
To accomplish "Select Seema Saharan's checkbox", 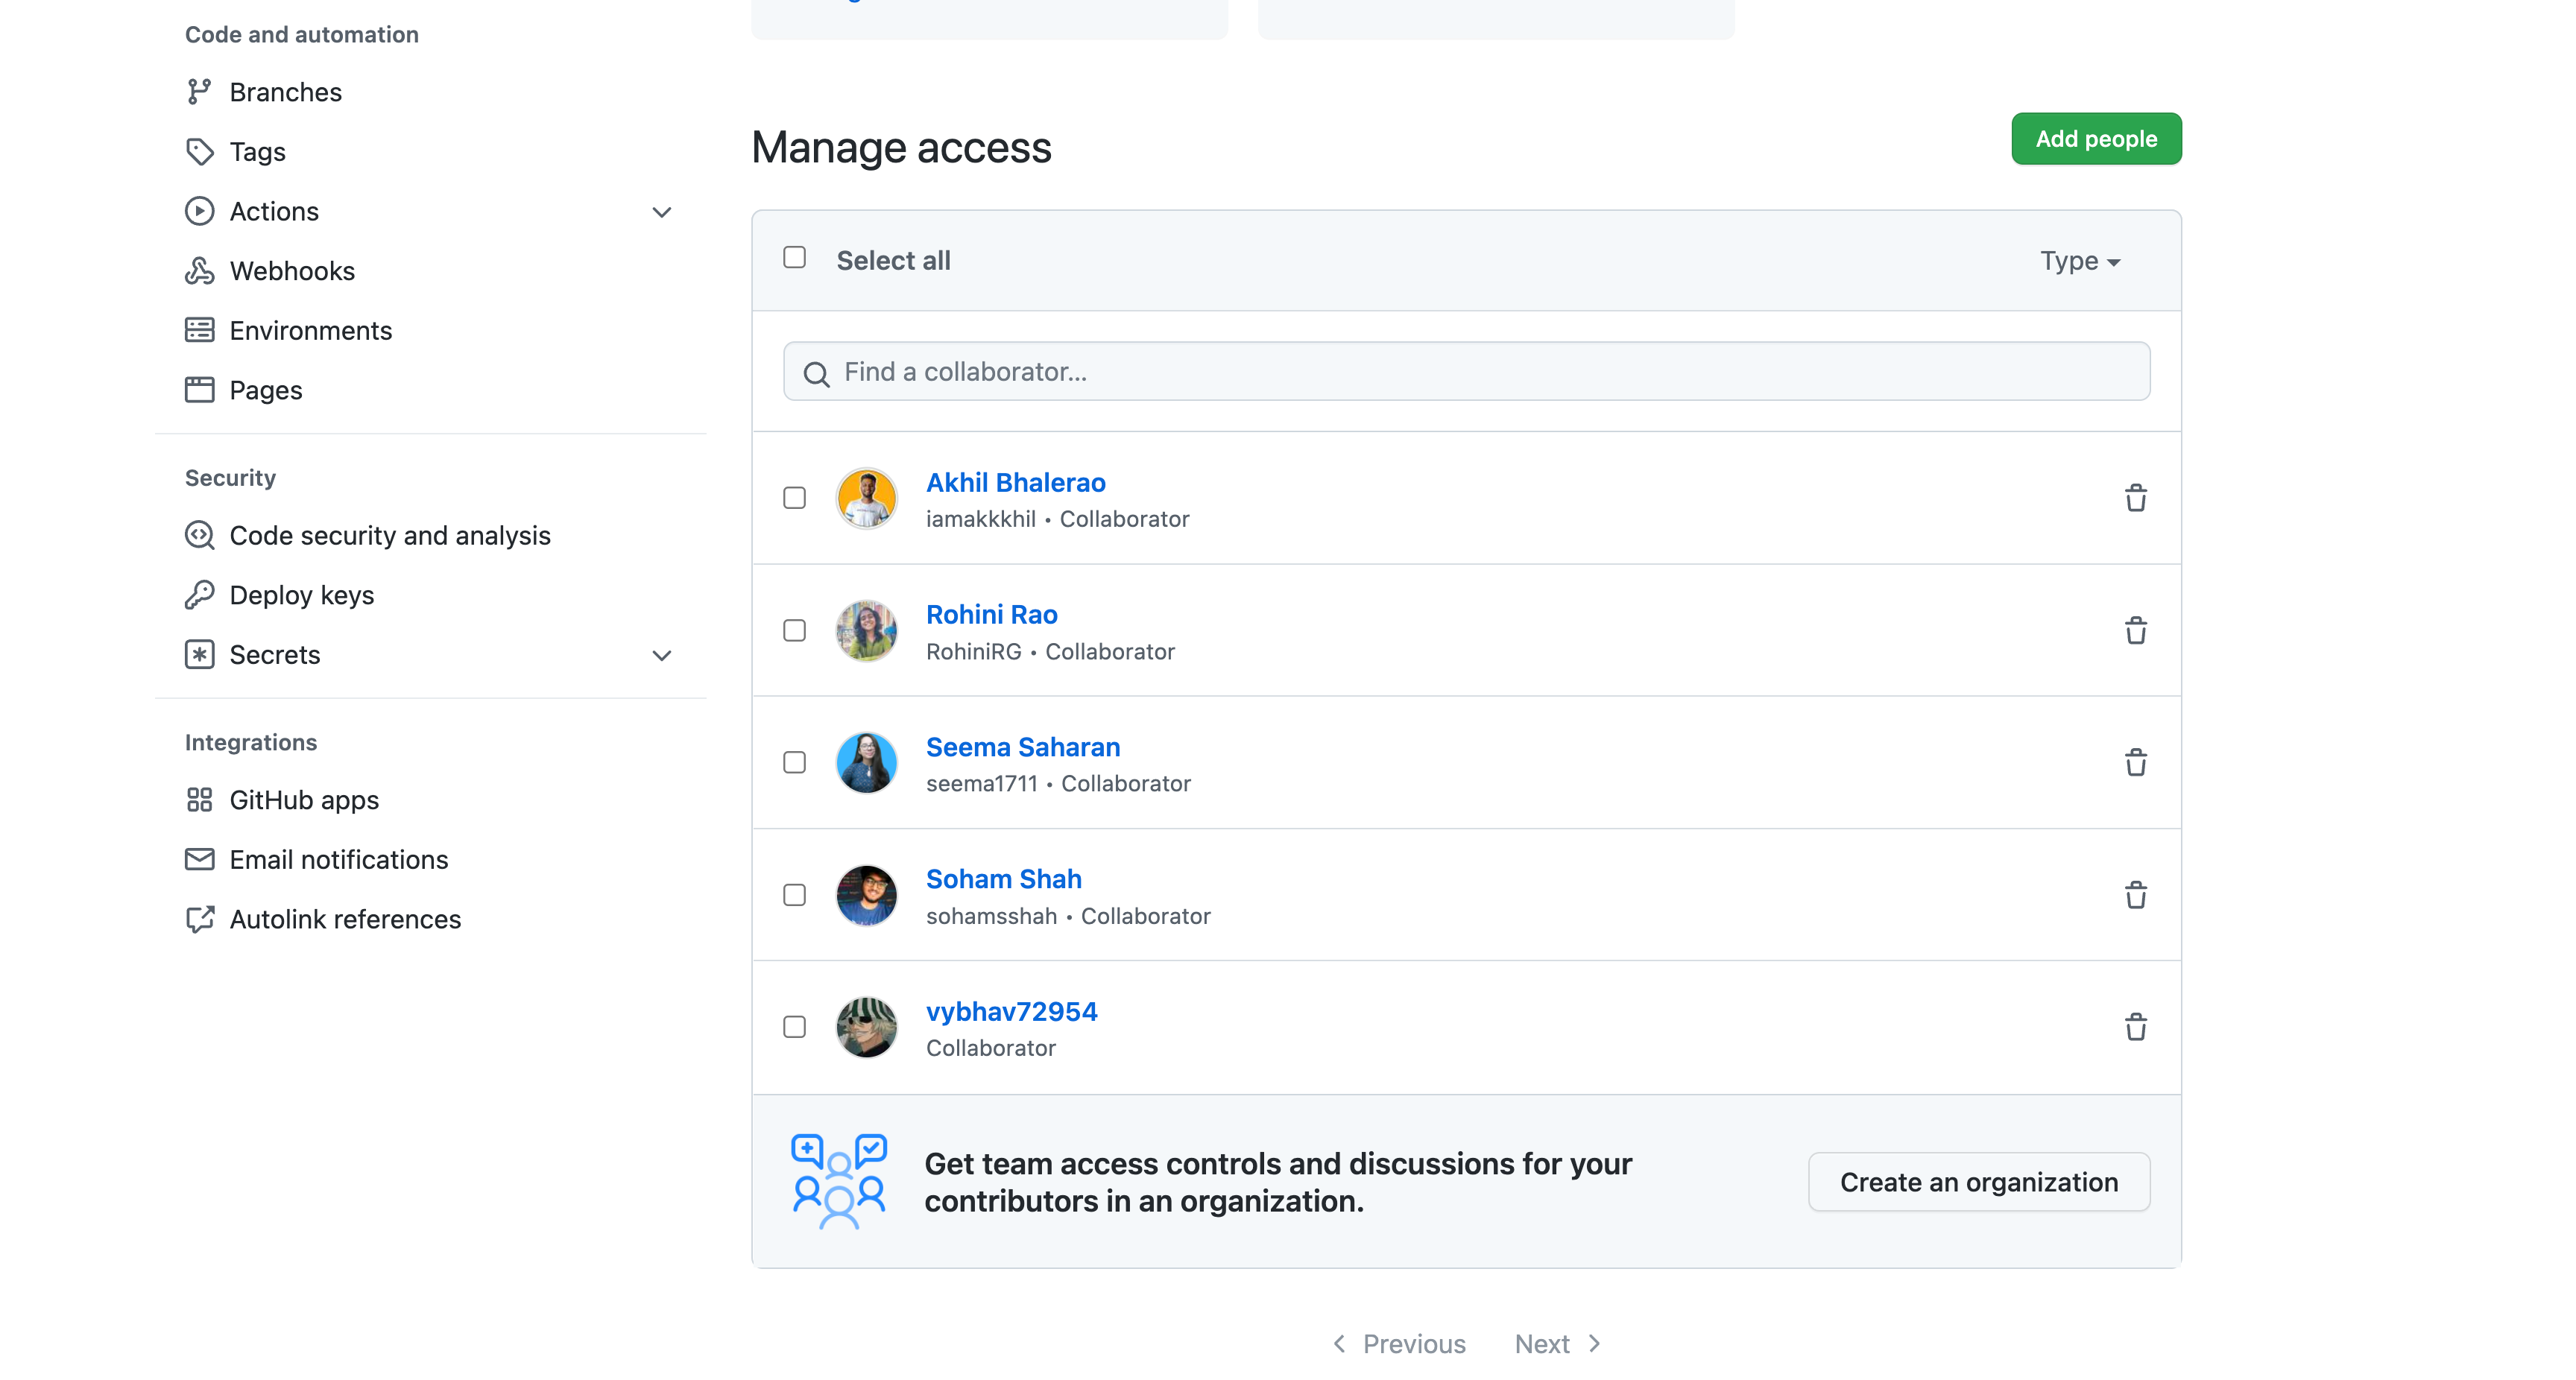I will [x=794, y=762].
